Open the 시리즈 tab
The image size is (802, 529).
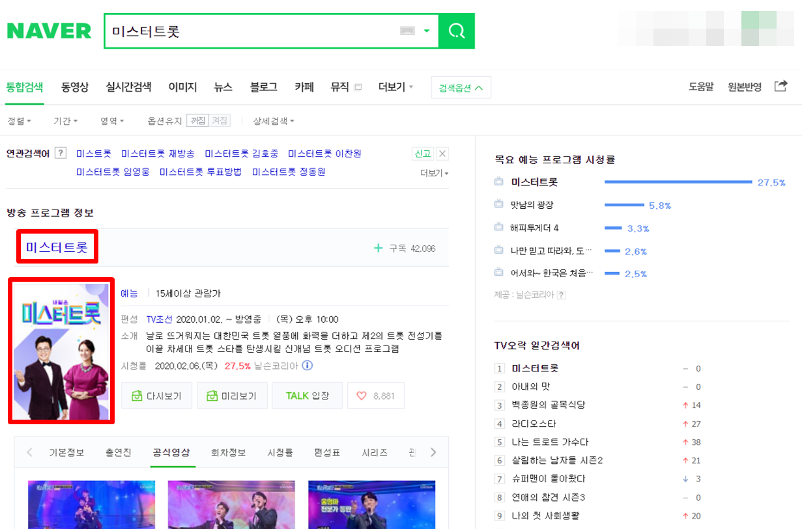375,453
